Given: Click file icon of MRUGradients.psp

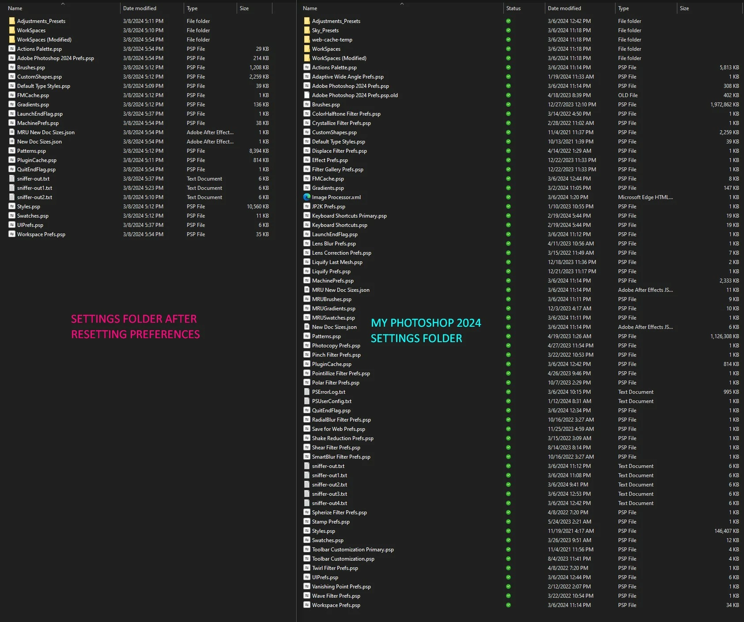Looking at the screenshot, I should click(x=307, y=309).
